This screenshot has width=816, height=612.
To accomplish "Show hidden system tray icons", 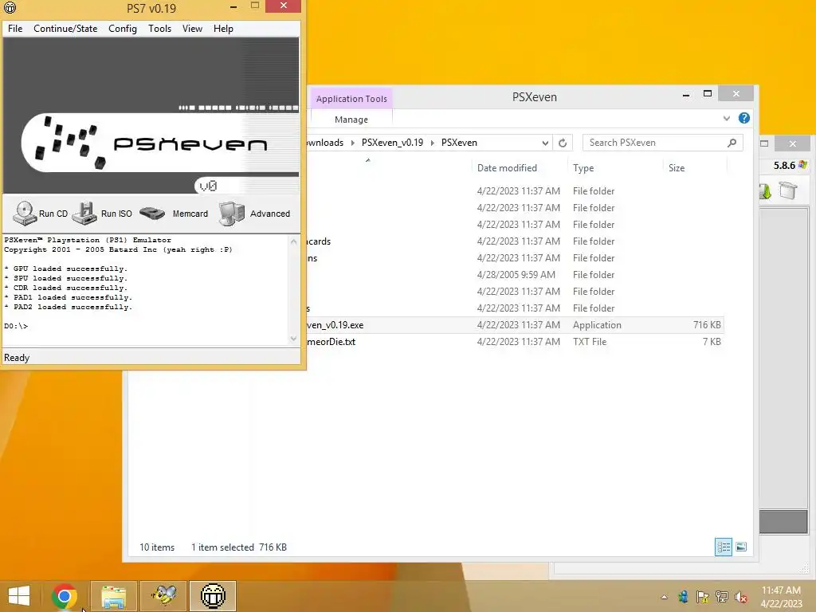I will pyautogui.click(x=664, y=597).
